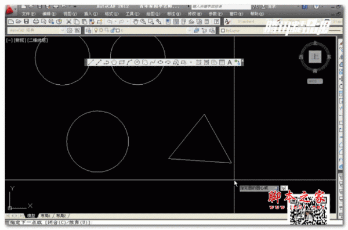Image resolution: width=348 pixels, height=230 pixels.
Task: Click the Save icon in standard toolbar
Action: pyautogui.click(x=27, y=21)
